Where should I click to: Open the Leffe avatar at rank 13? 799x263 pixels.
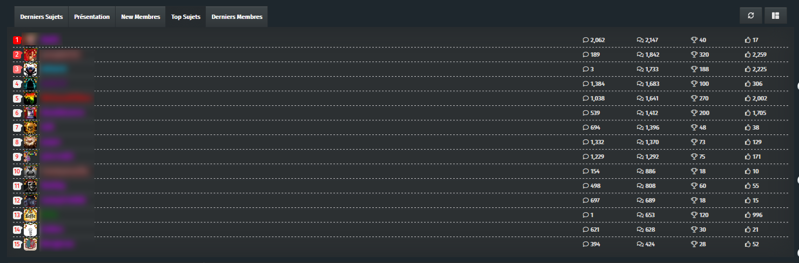tap(31, 215)
